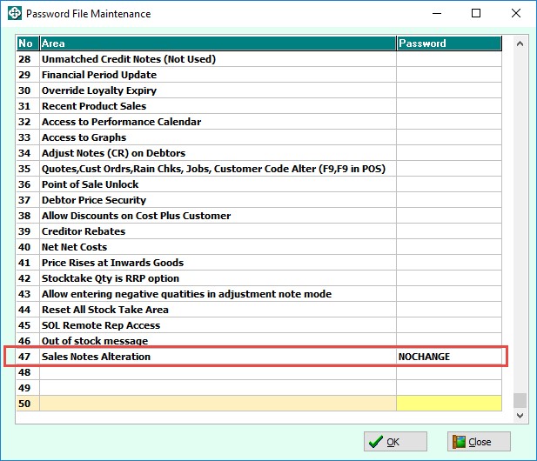Click the No column header
This screenshot has height=461, width=537.
28,43
